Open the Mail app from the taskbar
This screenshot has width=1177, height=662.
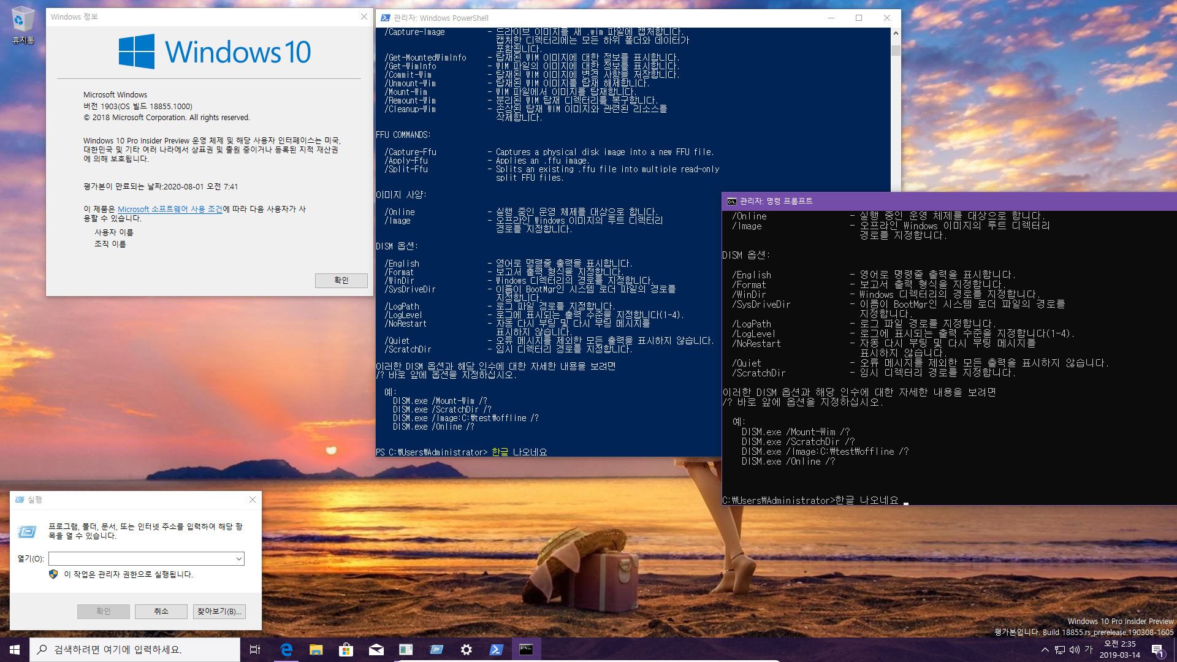coord(376,650)
